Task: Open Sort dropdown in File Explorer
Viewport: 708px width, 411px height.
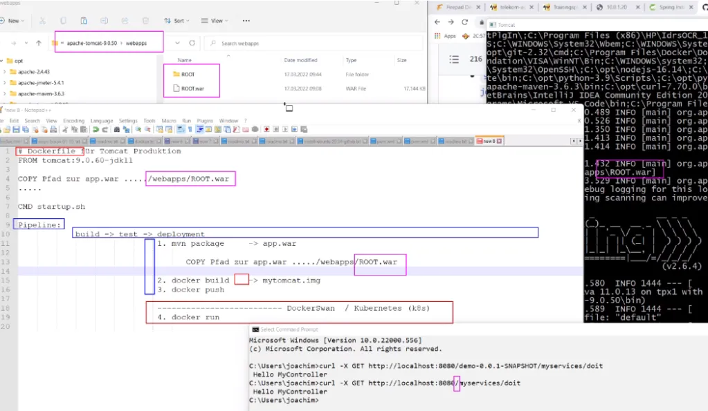Action: tap(176, 21)
